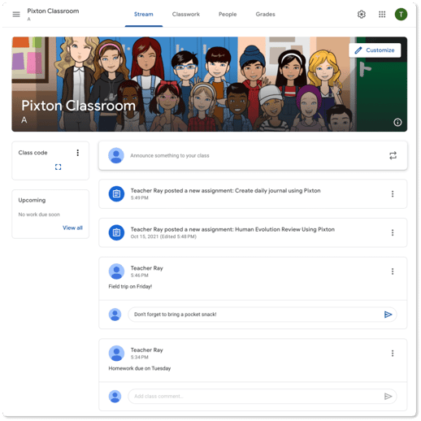Click the Class code label
421x421 pixels.
[x=33, y=153]
